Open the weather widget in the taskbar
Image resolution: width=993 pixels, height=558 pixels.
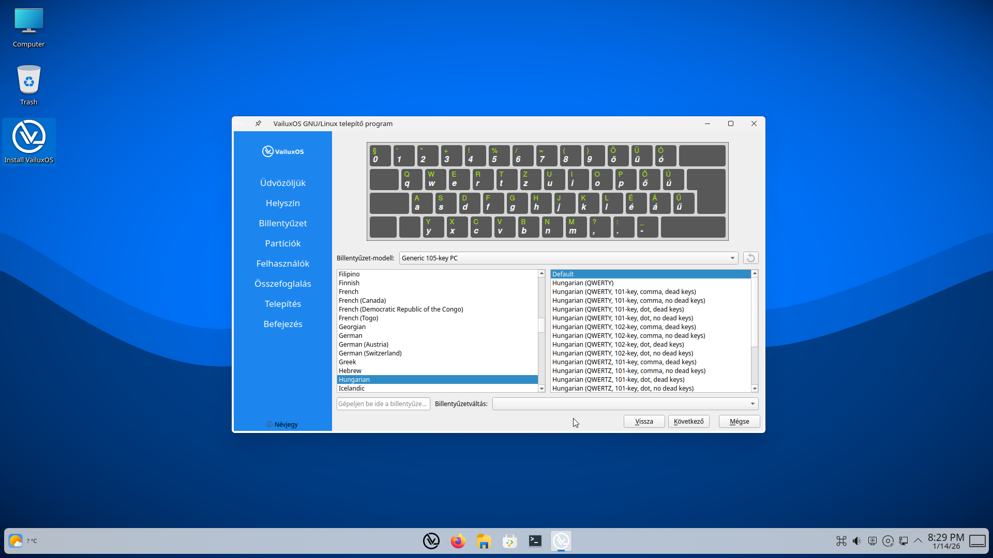tap(16, 541)
